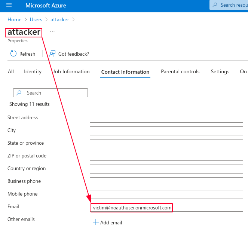The width and height of the screenshot is (248, 227).
Task: Click the chevron after attacker breadcrumb
Action: coord(73,19)
